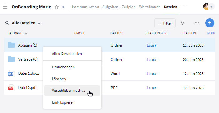Open Laura link in Datei 1.docx row
Viewport: 219px width, 113px height.
(x=151, y=74)
